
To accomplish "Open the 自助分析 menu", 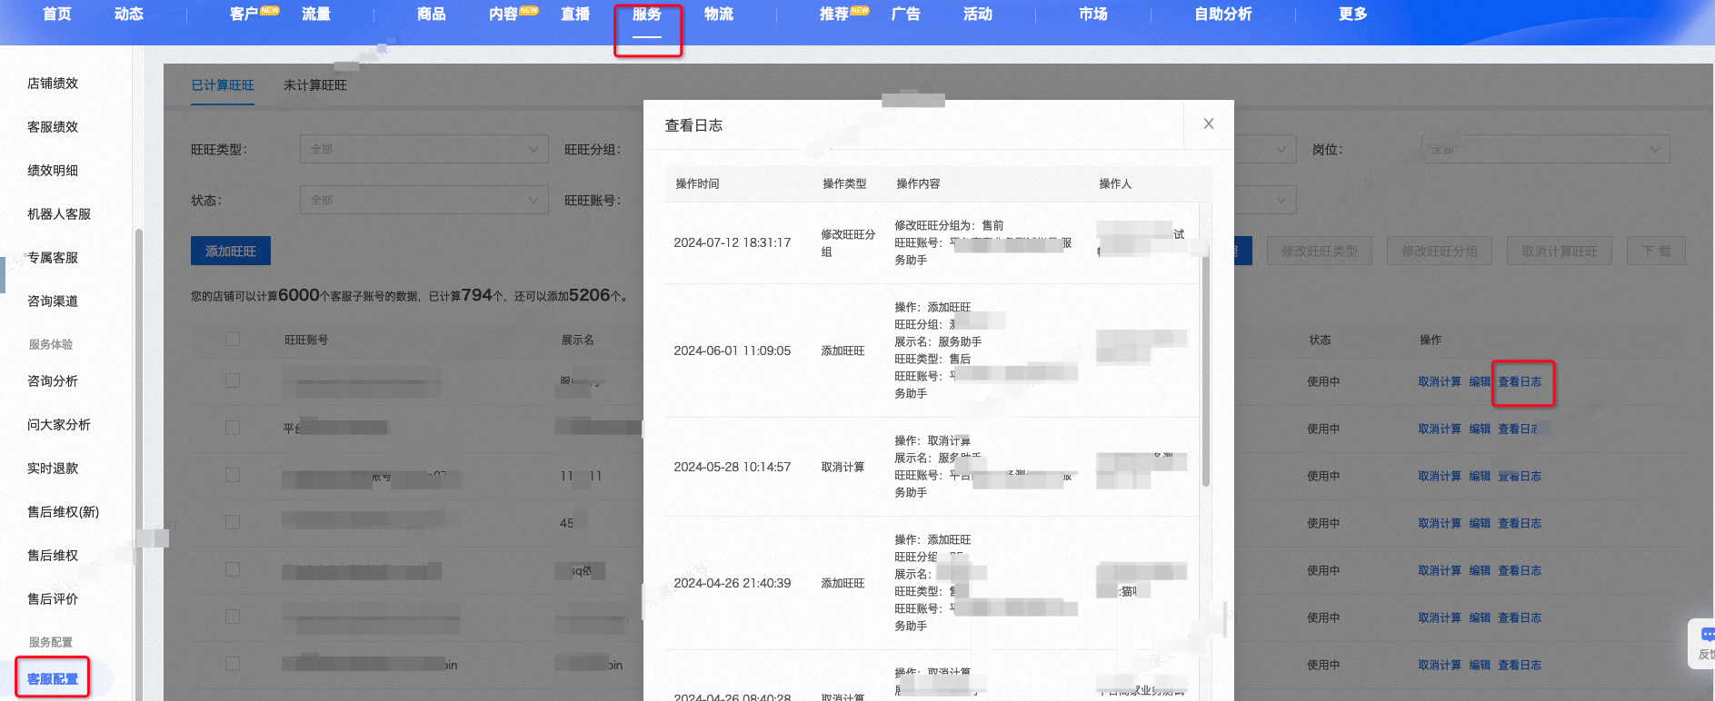I will coord(1223,14).
